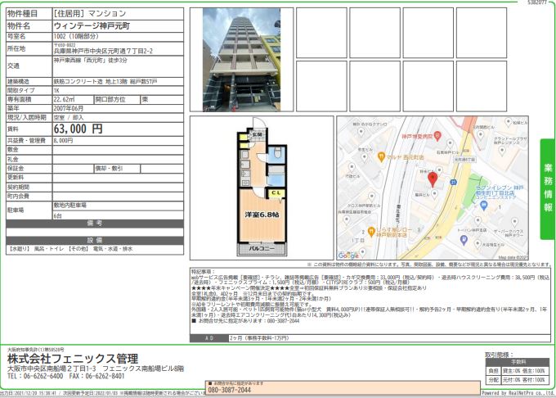Click the access text 神戸東西線「西元町」徒歩3分

pyautogui.click(x=91, y=61)
